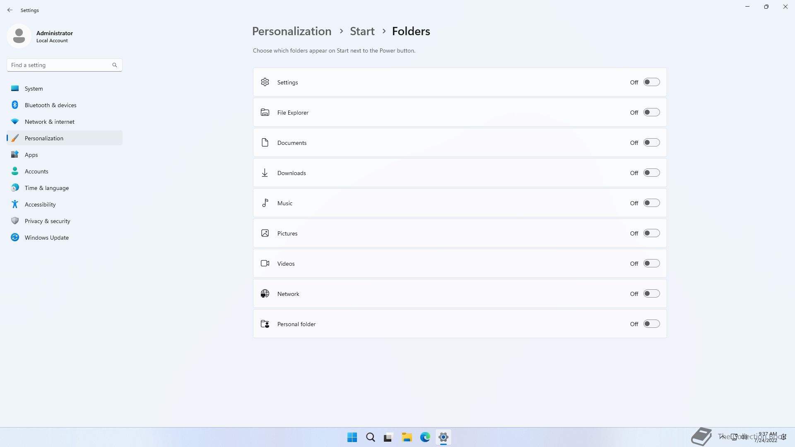Click the search magnifier icon in Find a setting
The width and height of the screenshot is (795, 447).
pyautogui.click(x=115, y=65)
